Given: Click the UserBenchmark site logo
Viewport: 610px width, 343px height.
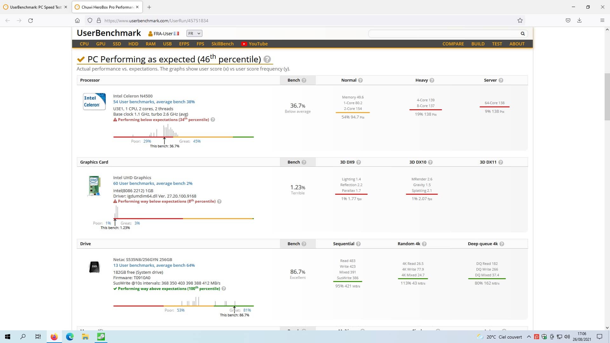Looking at the screenshot, I should coord(109,33).
